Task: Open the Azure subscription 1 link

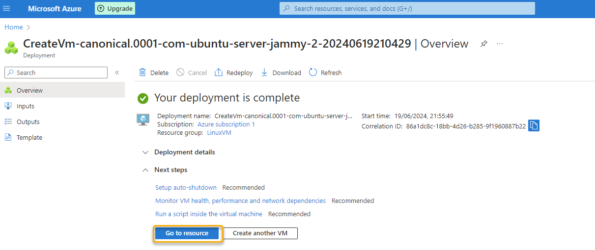Action: tap(226, 125)
